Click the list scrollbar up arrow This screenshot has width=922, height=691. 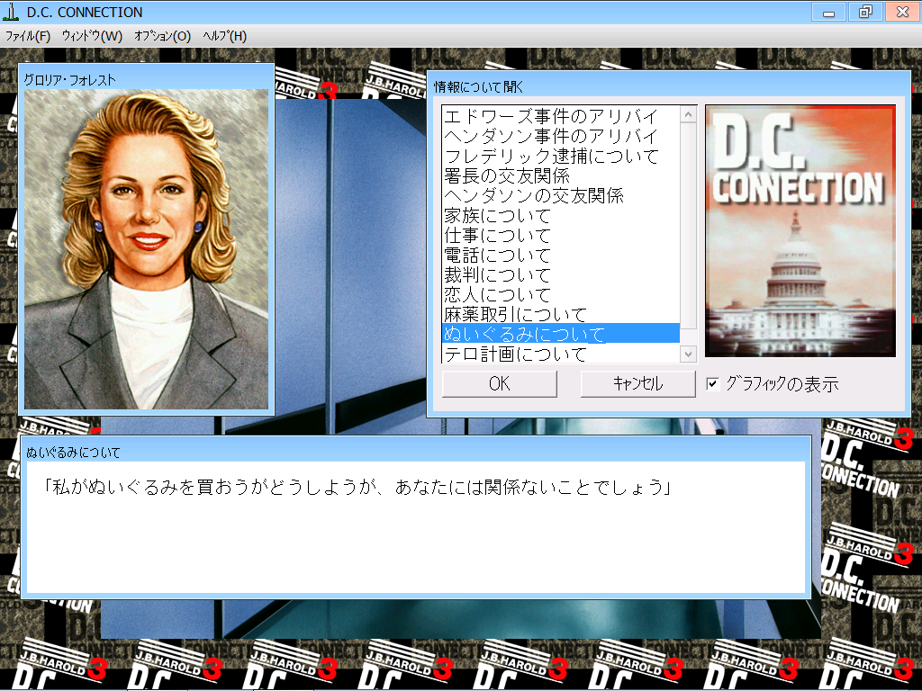point(688,114)
